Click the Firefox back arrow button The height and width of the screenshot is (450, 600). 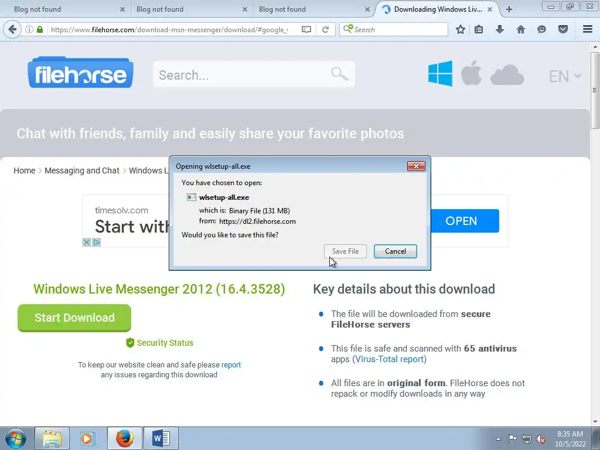click(12, 29)
